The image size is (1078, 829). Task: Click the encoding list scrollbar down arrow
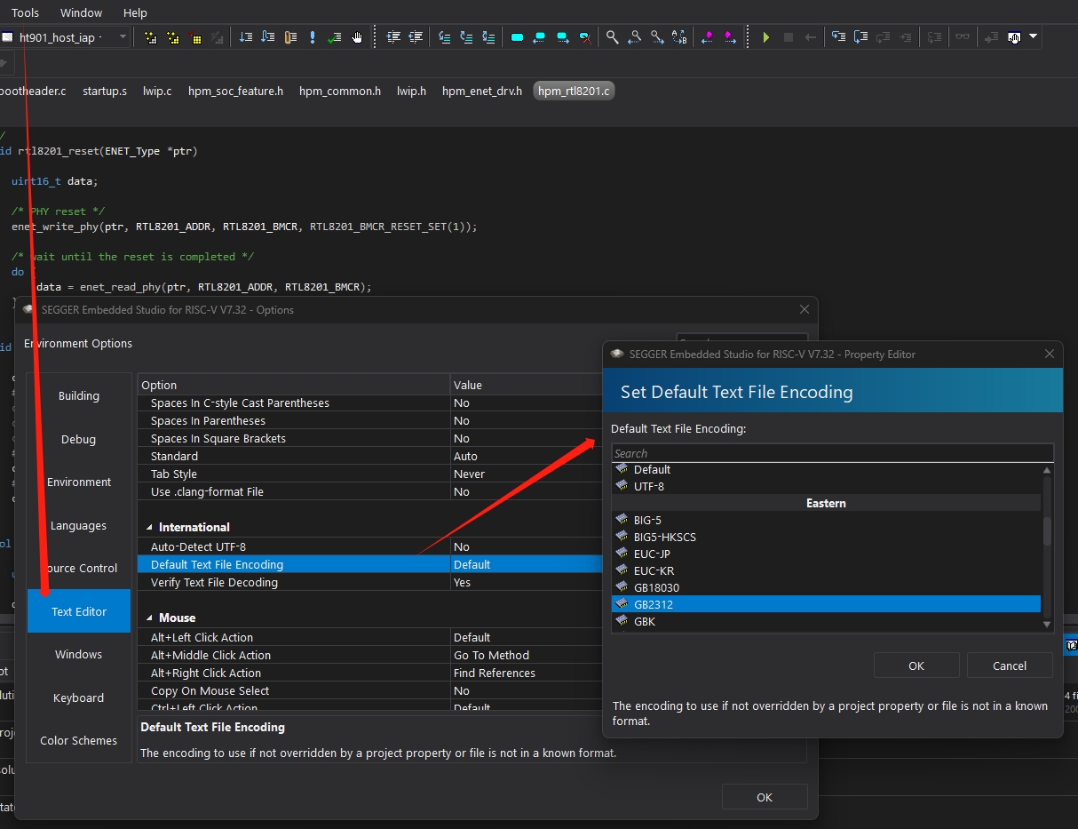tap(1047, 625)
